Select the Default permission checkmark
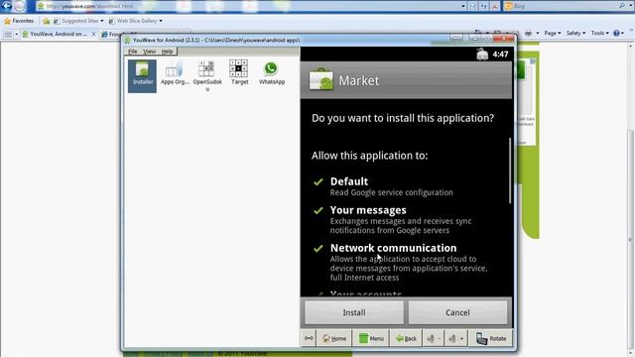Screen dimensions: 635x357 pyautogui.click(x=318, y=181)
